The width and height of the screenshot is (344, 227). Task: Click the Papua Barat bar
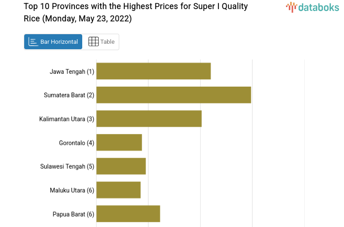[x=128, y=213]
